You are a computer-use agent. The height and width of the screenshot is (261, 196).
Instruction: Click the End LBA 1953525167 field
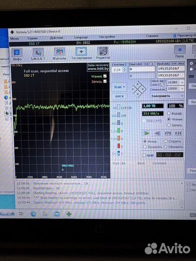tap(171, 69)
